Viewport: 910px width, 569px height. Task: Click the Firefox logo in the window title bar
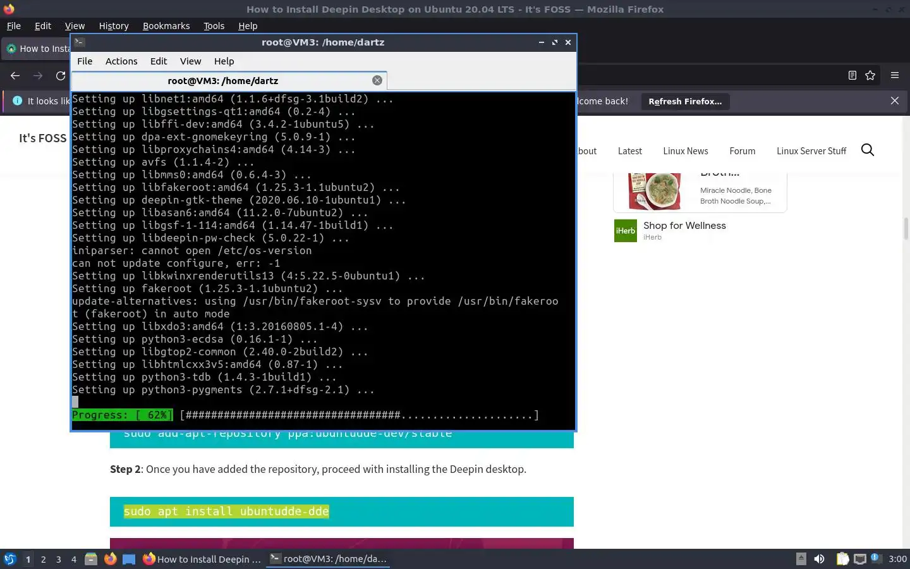9,9
